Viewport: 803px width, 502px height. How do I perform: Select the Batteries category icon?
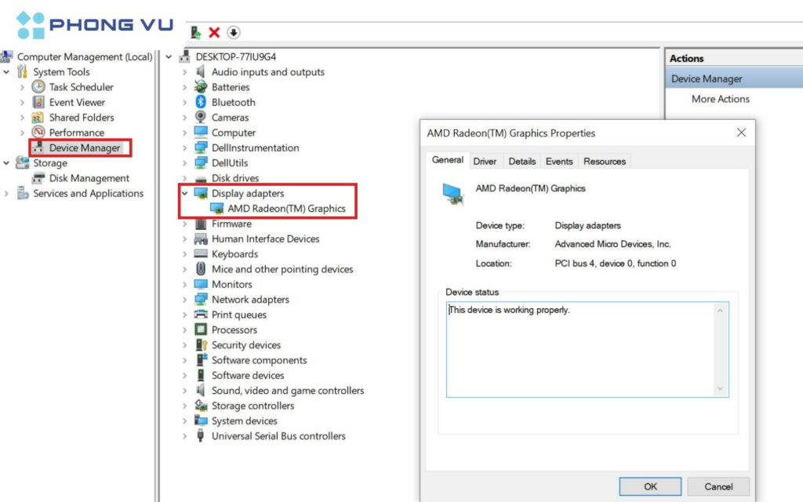pos(201,87)
